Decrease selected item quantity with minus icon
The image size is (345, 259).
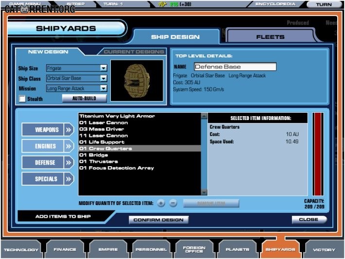[173, 203]
